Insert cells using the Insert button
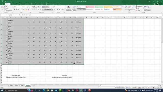 (126, 8)
